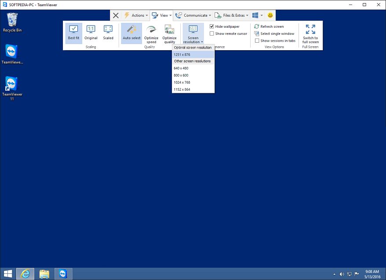Choose the Original 1:1 scaling option
This screenshot has width=386, height=280.
tap(91, 33)
